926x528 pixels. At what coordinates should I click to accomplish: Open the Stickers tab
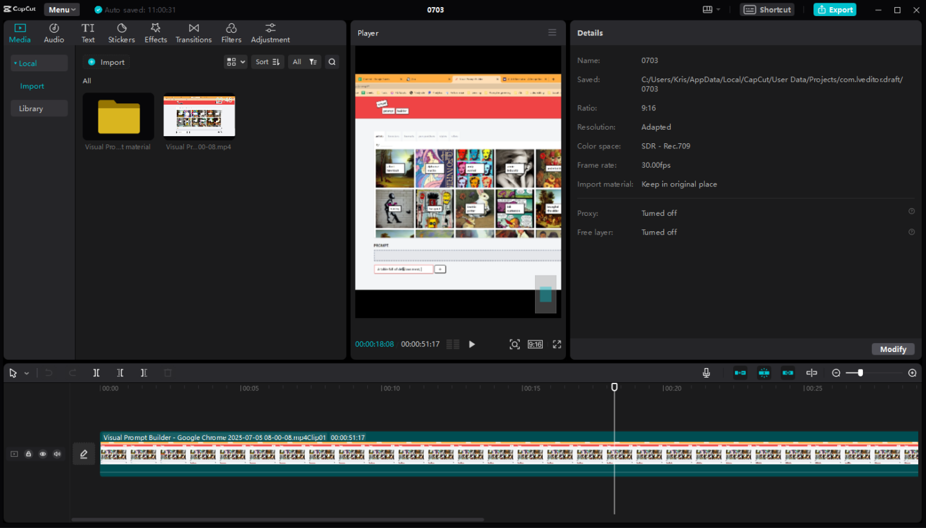pos(122,33)
